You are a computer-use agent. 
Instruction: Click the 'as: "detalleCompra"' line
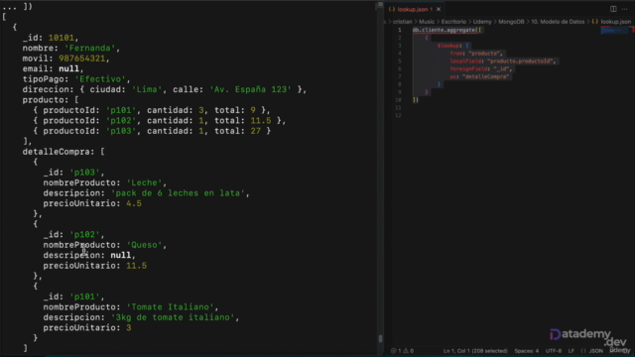pyautogui.click(x=479, y=76)
